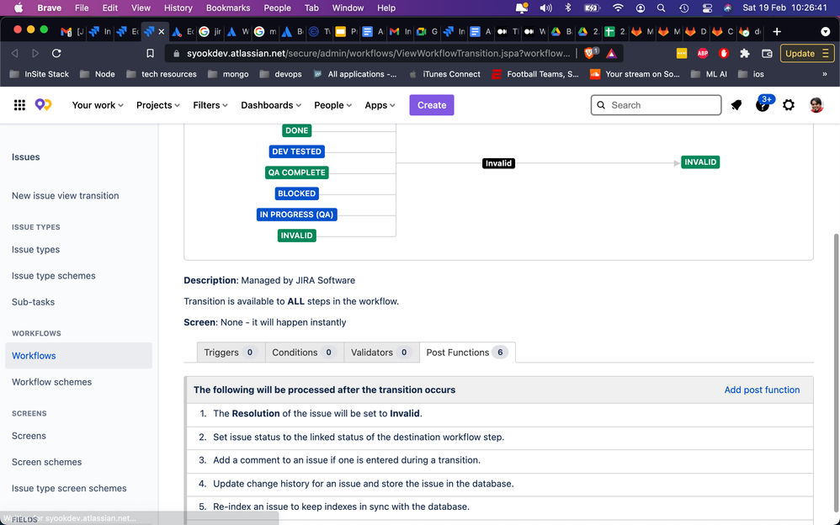The height and width of the screenshot is (525, 840).
Task: Open a new browser tab with plus icon
Action: [x=777, y=32]
